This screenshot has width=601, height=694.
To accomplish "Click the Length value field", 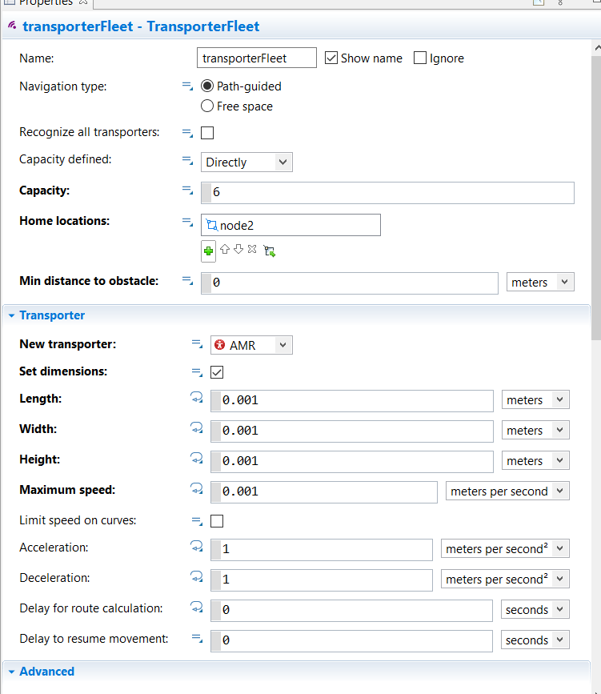I will 352,401.
